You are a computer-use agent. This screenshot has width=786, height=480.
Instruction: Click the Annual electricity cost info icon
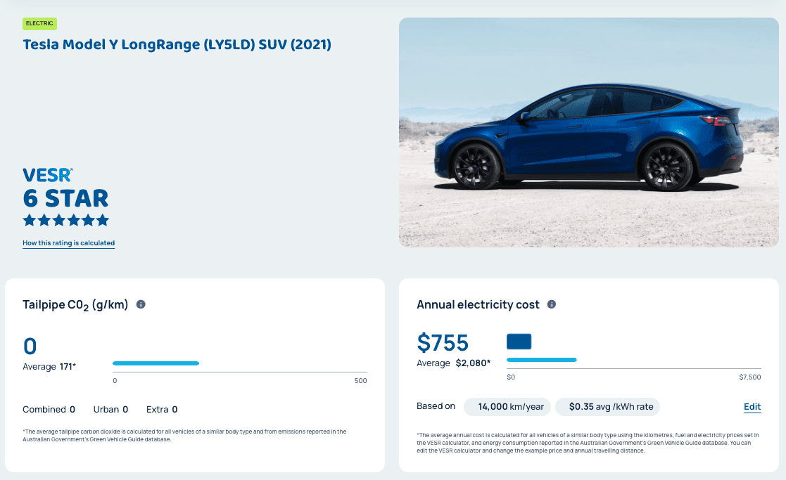click(x=552, y=304)
